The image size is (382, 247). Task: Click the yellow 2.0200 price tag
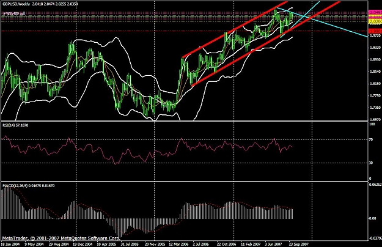click(375, 21)
